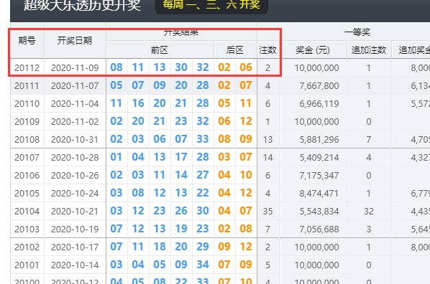Viewport: 430px width, 284px height.
Task: Click blue number 22 in issue 20105
Action: (x=203, y=193)
